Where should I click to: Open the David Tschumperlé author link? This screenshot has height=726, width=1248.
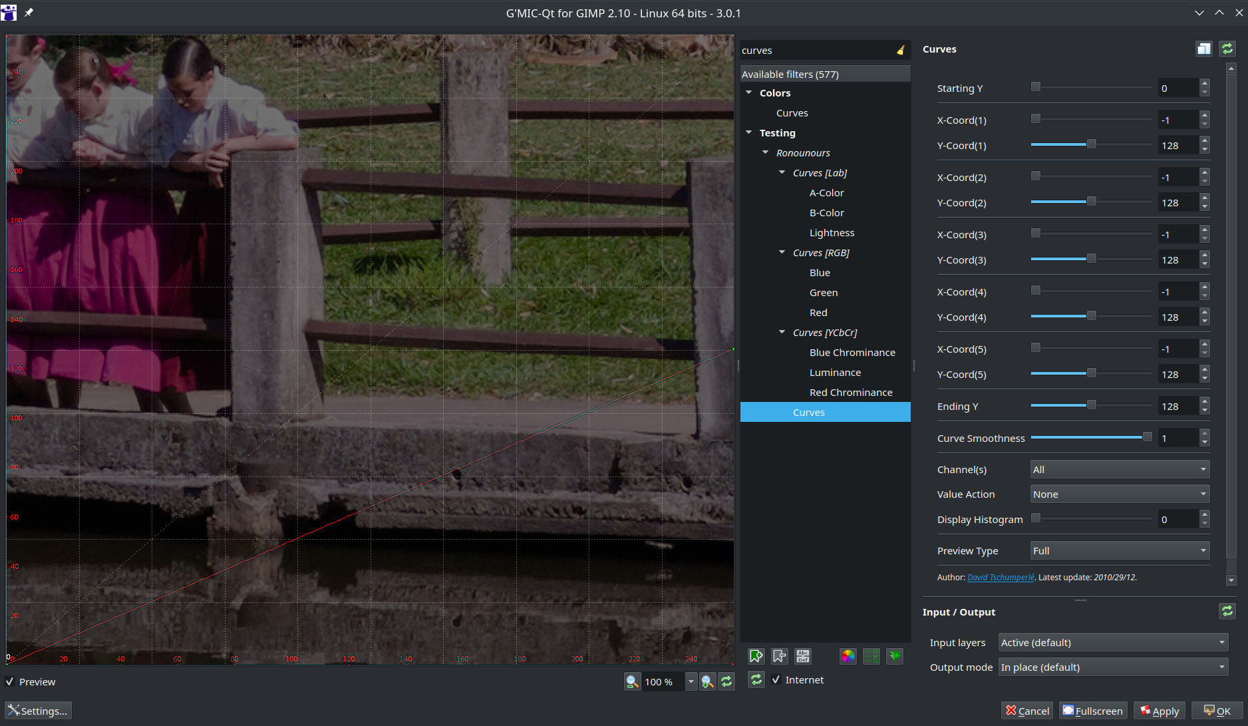pyautogui.click(x=1001, y=578)
